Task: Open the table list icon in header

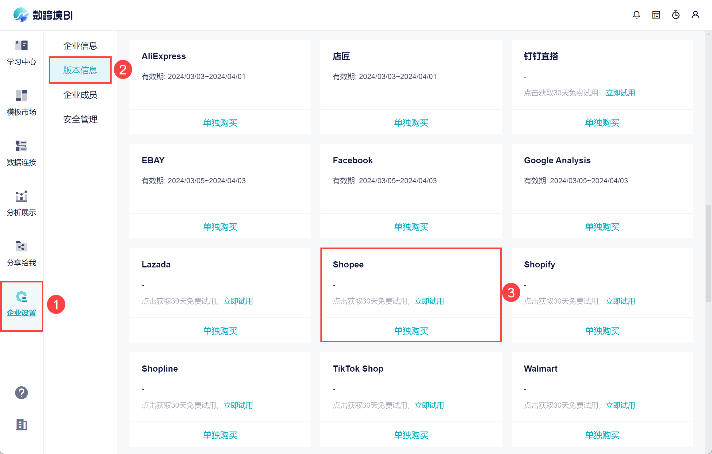Action: pos(656,15)
